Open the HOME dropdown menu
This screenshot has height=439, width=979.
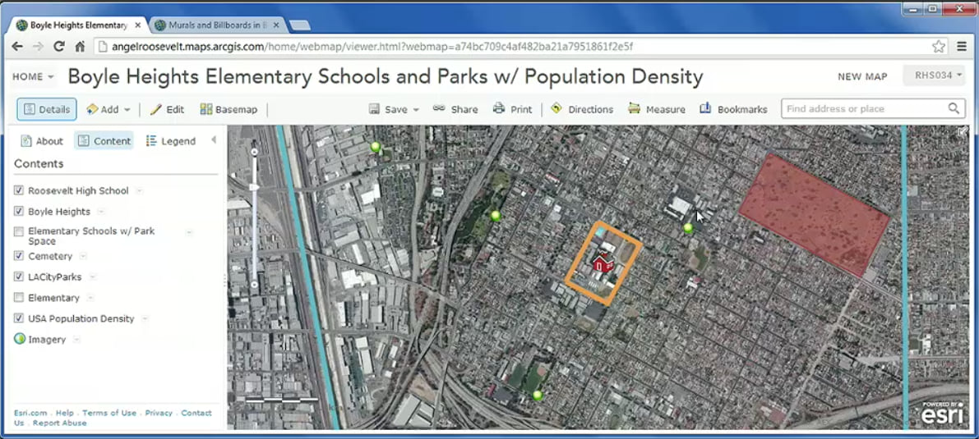[33, 76]
